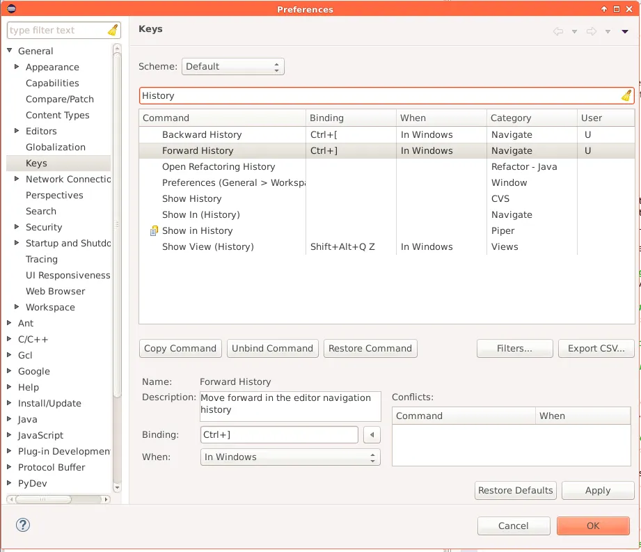Select the Open Refactoring History command
This screenshot has height=552, width=641.
(x=387, y=166)
